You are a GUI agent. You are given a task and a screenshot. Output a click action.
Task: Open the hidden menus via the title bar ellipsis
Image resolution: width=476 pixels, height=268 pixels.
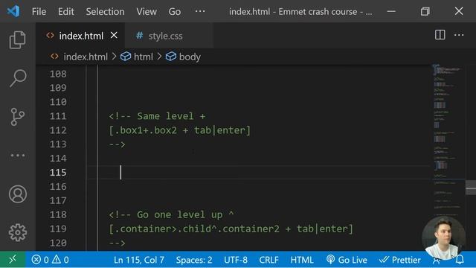point(200,12)
